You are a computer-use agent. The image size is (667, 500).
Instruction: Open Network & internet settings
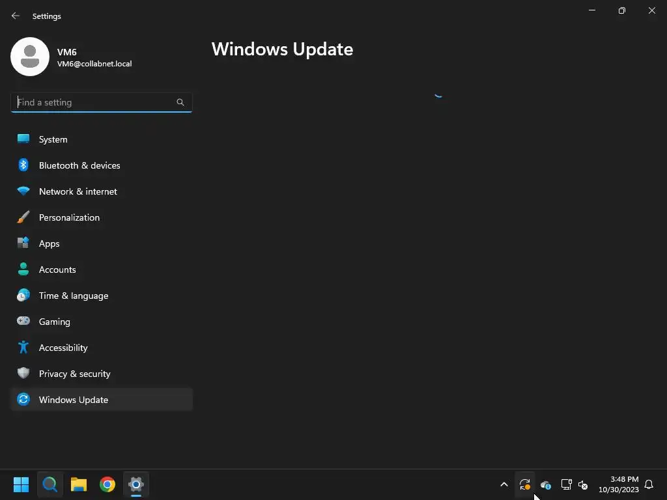click(101, 191)
